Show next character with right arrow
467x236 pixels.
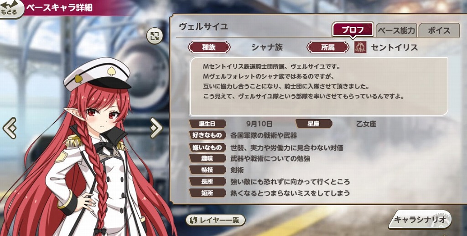pos(156,128)
